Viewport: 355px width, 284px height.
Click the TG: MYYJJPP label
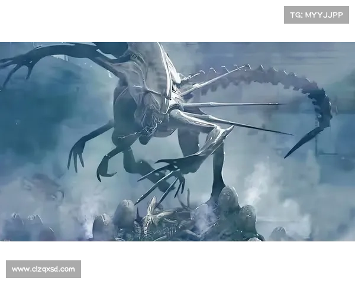coord(317,14)
